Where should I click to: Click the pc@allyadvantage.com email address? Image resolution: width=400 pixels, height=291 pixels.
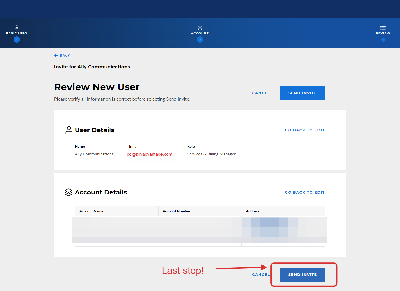(149, 154)
